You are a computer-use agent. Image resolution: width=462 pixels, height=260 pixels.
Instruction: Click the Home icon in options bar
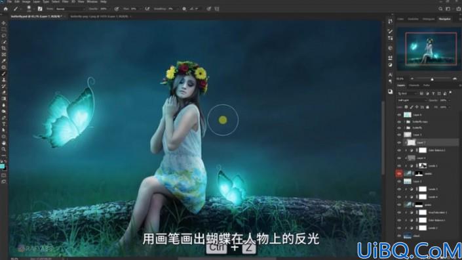pyautogui.click(x=6, y=9)
